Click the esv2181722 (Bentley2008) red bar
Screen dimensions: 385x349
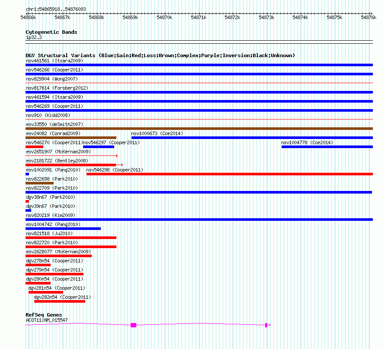71,165
